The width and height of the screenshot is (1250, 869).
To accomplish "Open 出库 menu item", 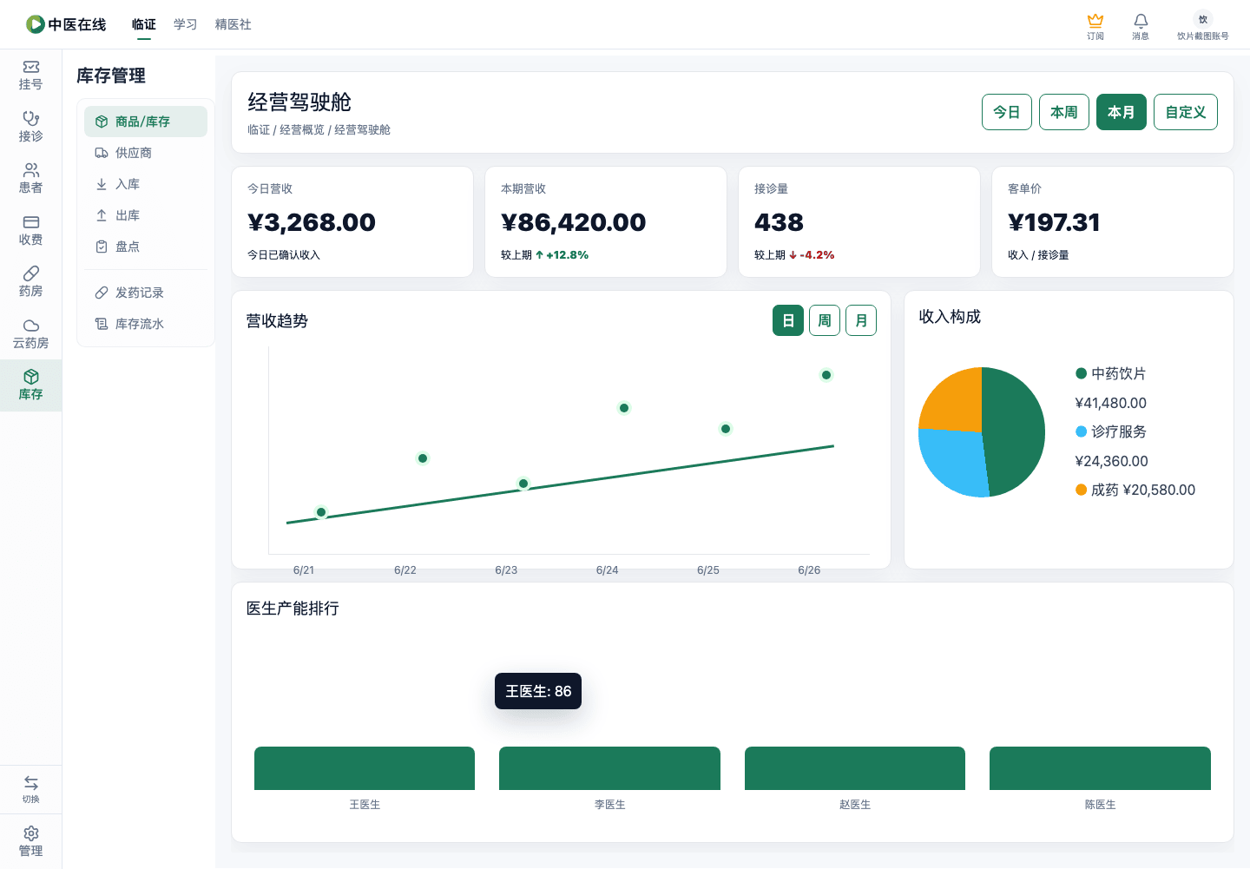I will pos(146,215).
